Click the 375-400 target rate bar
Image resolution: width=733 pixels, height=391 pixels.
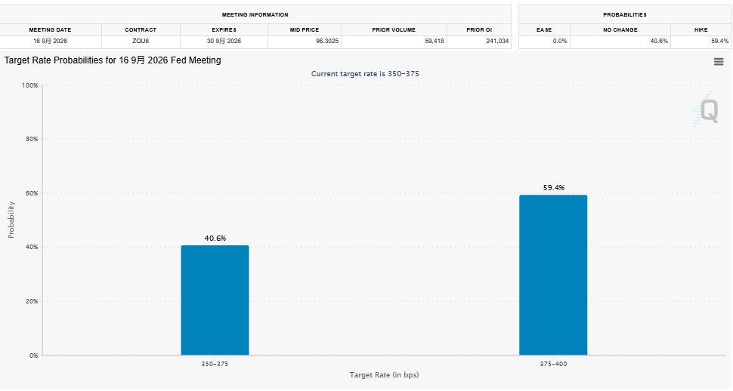pos(553,276)
